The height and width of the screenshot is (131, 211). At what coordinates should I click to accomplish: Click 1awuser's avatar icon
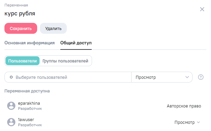pyautogui.click(x=11, y=122)
